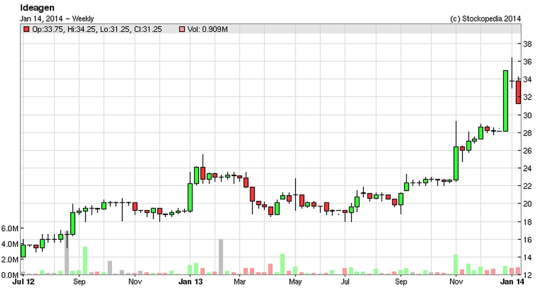Click the 12 price axis label
540x297 pixels.
(527, 274)
